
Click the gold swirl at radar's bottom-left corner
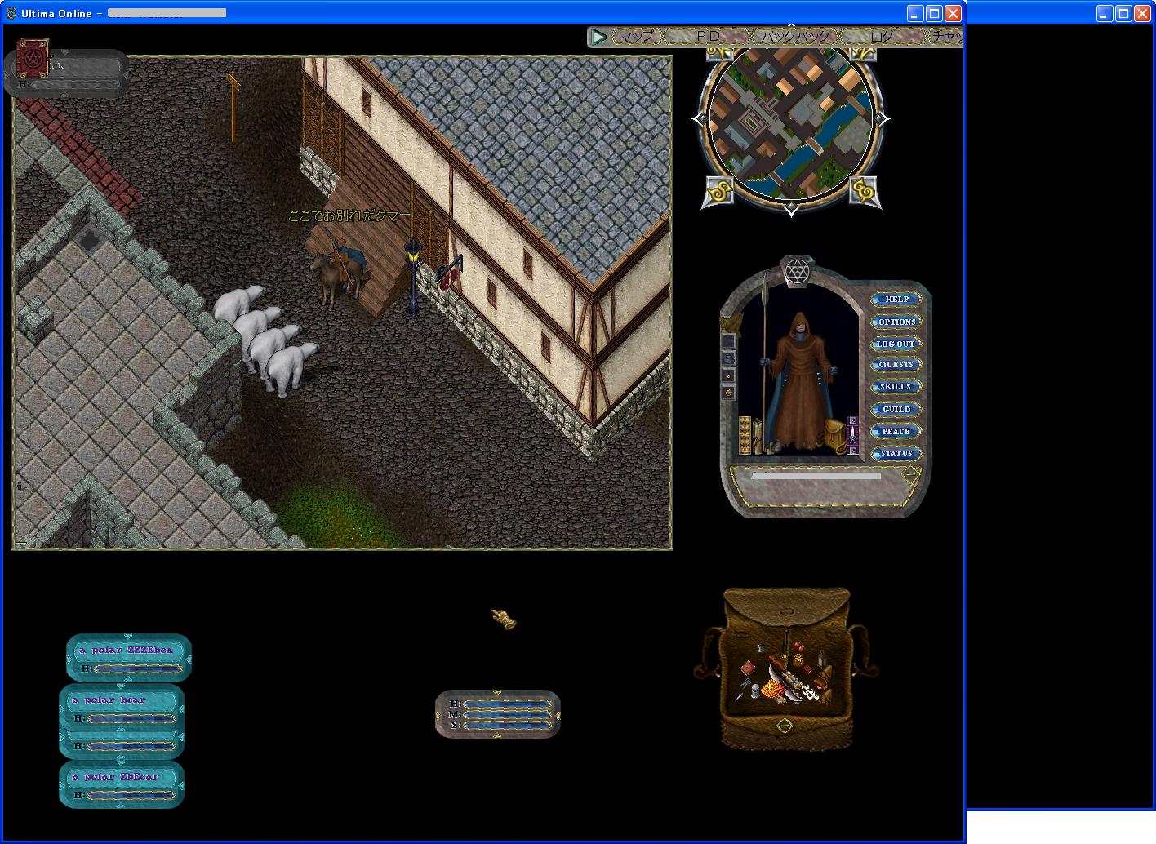(718, 192)
